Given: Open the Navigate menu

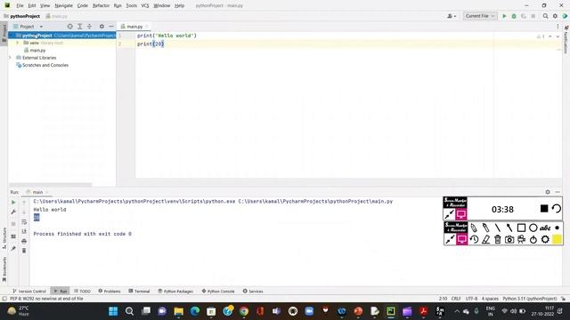Looking at the screenshot, I should tap(63, 5).
